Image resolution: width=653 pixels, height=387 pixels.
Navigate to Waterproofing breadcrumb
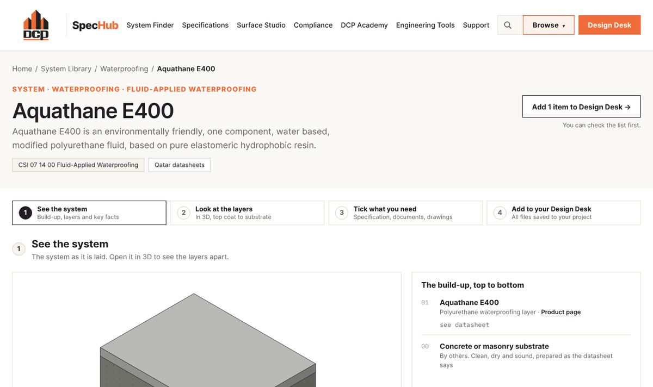click(124, 69)
